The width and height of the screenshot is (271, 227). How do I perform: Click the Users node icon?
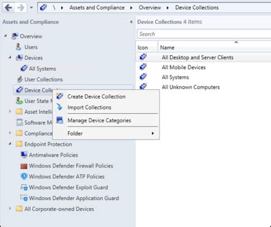18,47
